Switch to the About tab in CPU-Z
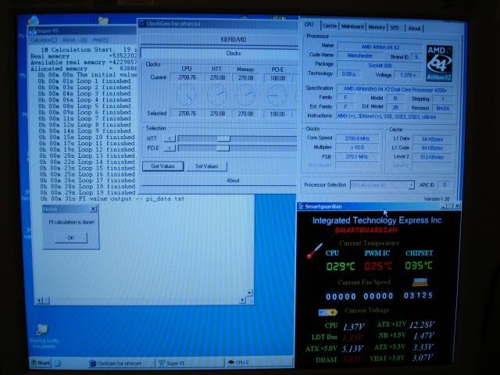Viewport: 500px width, 375px height. point(414,28)
